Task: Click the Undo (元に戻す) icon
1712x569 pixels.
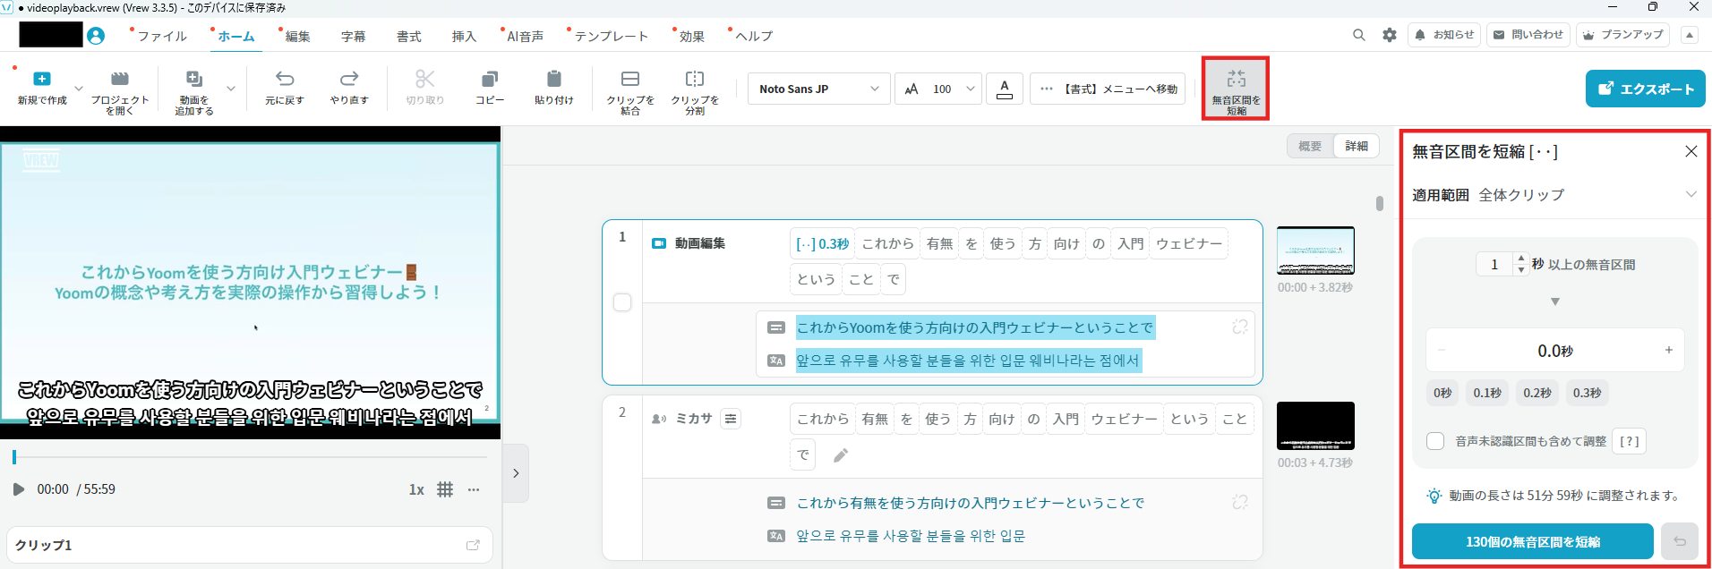Action: tap(284, 80)
